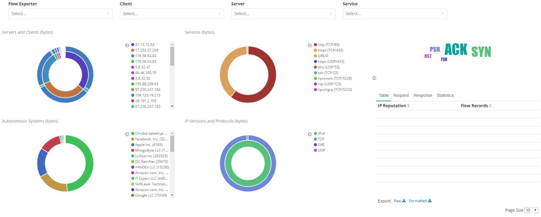Viewport: 541px width, 217px height.
Task: Click the Raw export download icon
Action: [x=404, y=201]
